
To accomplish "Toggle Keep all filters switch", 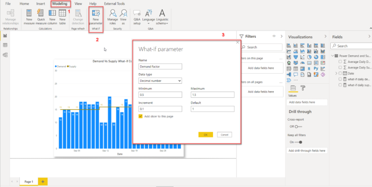I will 298,142.
